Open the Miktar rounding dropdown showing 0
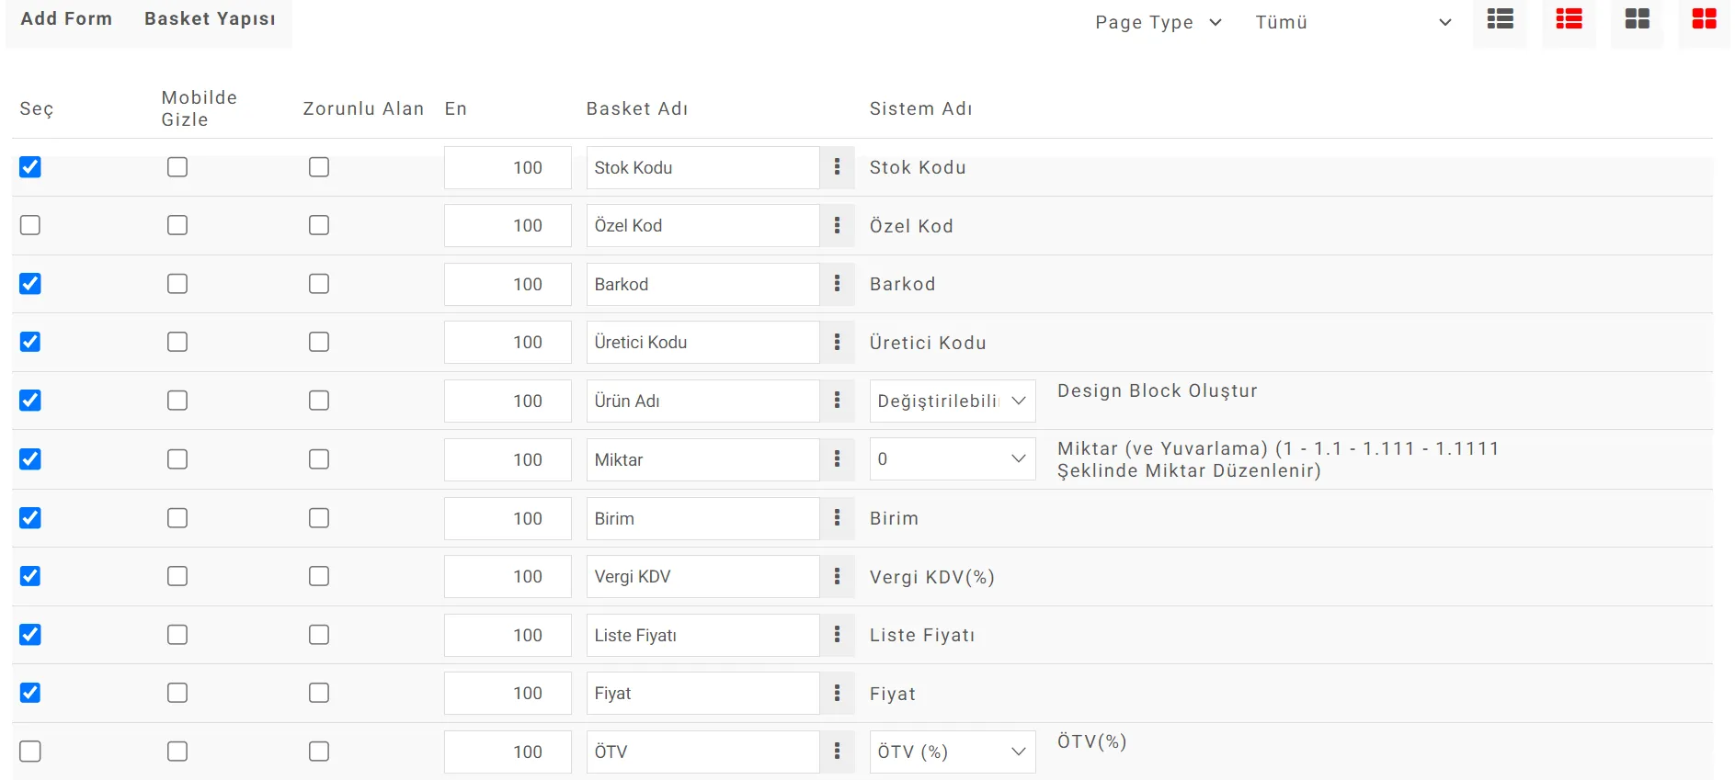The height and width of the screenshot is (780, 1735). click(953, 459)
